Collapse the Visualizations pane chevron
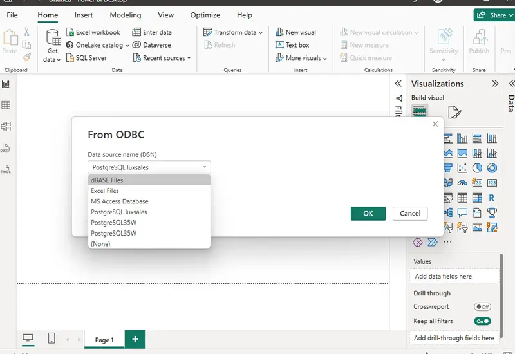Image resolution: width=515 pixels, height=354 pixels. pos(495,84)
